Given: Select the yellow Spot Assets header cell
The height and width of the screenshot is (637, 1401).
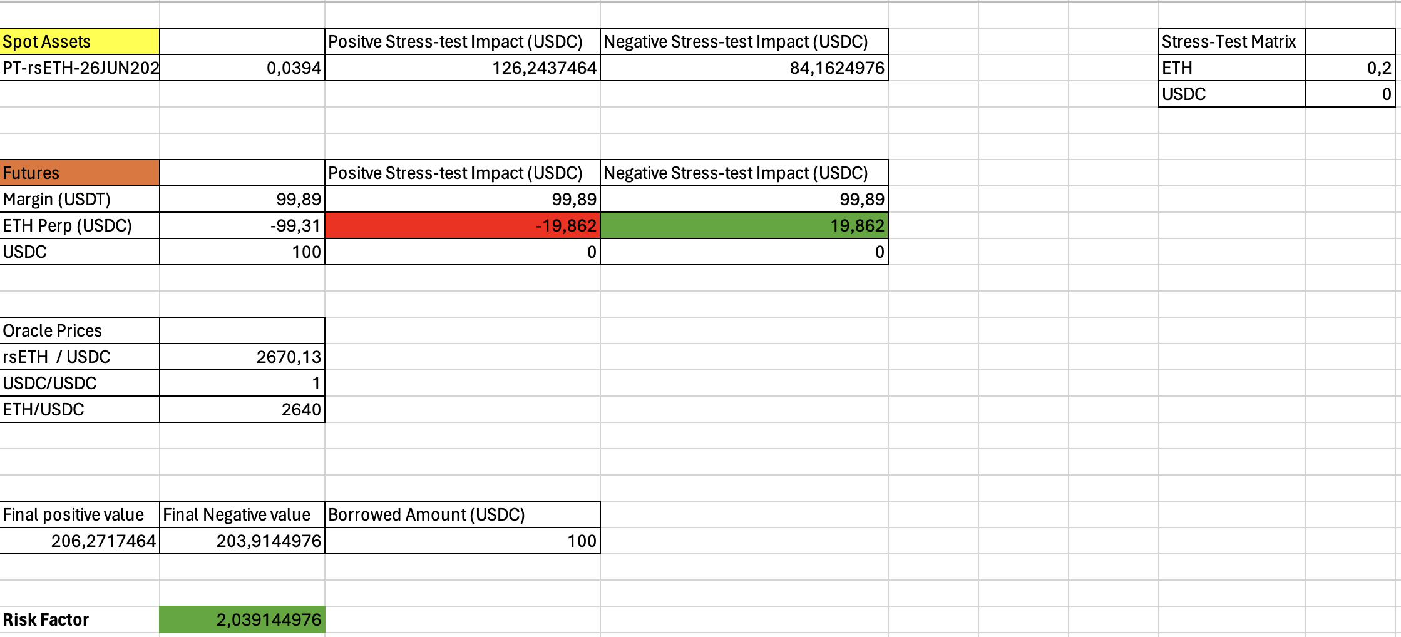Looking at the screenshot, I should 80,41.
